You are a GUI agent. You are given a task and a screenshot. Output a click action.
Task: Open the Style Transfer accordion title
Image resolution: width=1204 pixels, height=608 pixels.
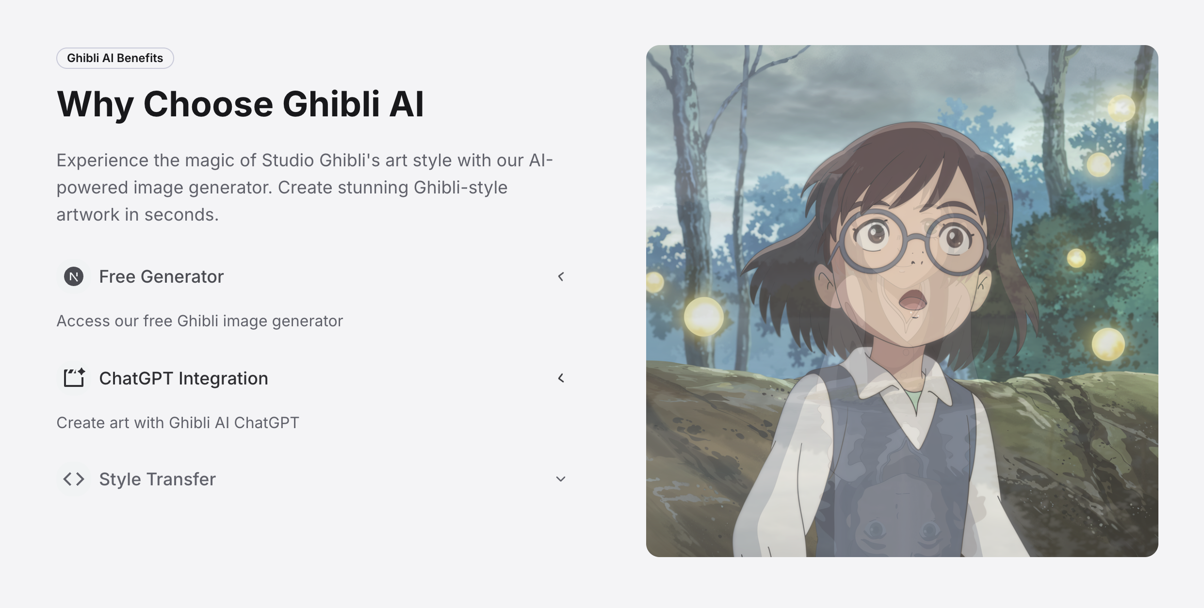(157, 479)
